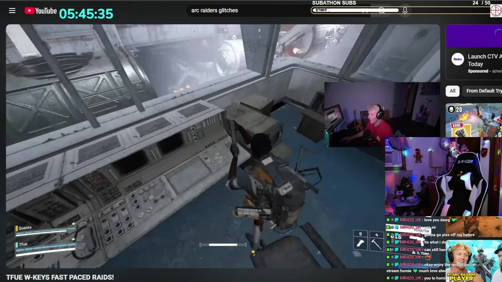The height and width of the screenshot is (282, 502).
Task: Open the purple banner ad above Roku
Action: pyautogui.click(x=474, y=36)
